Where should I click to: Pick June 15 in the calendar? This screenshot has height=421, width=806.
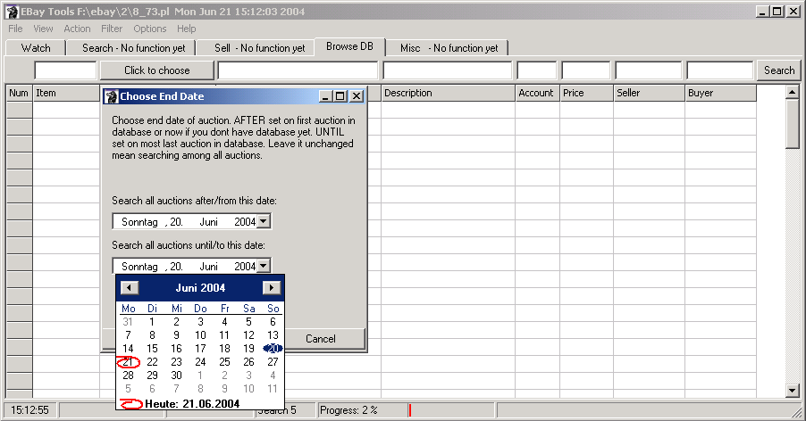pos(153,349)
